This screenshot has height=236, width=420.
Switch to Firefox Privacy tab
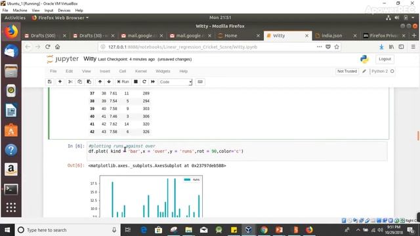click(x=384, y=35)
